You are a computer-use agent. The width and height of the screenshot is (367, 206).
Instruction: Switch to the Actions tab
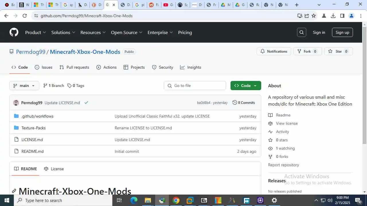(107, 67)
